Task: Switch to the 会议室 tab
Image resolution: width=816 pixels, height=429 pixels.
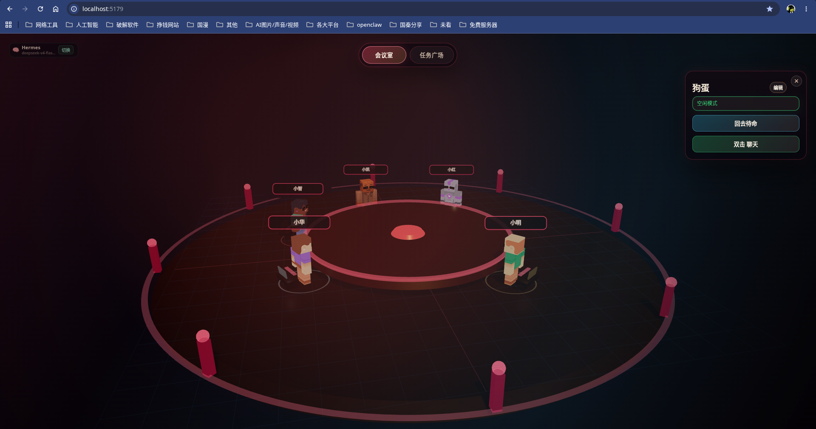Action: coord(384,55)
